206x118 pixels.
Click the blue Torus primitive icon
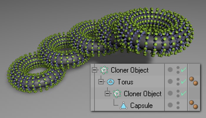click(111, 82)
